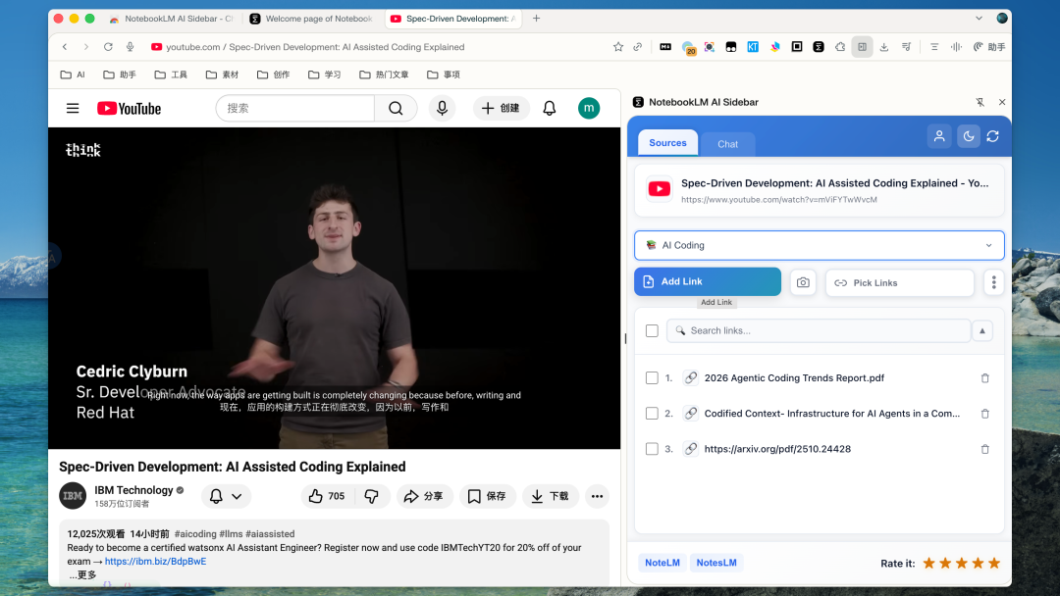This screenshot has height=596, width=1060.
Task: Share the video with 分享 button
Action: [x=424, y=496]
